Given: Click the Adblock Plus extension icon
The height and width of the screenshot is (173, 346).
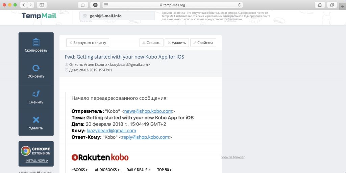Looking at the screenshot, I should [95, 5].
